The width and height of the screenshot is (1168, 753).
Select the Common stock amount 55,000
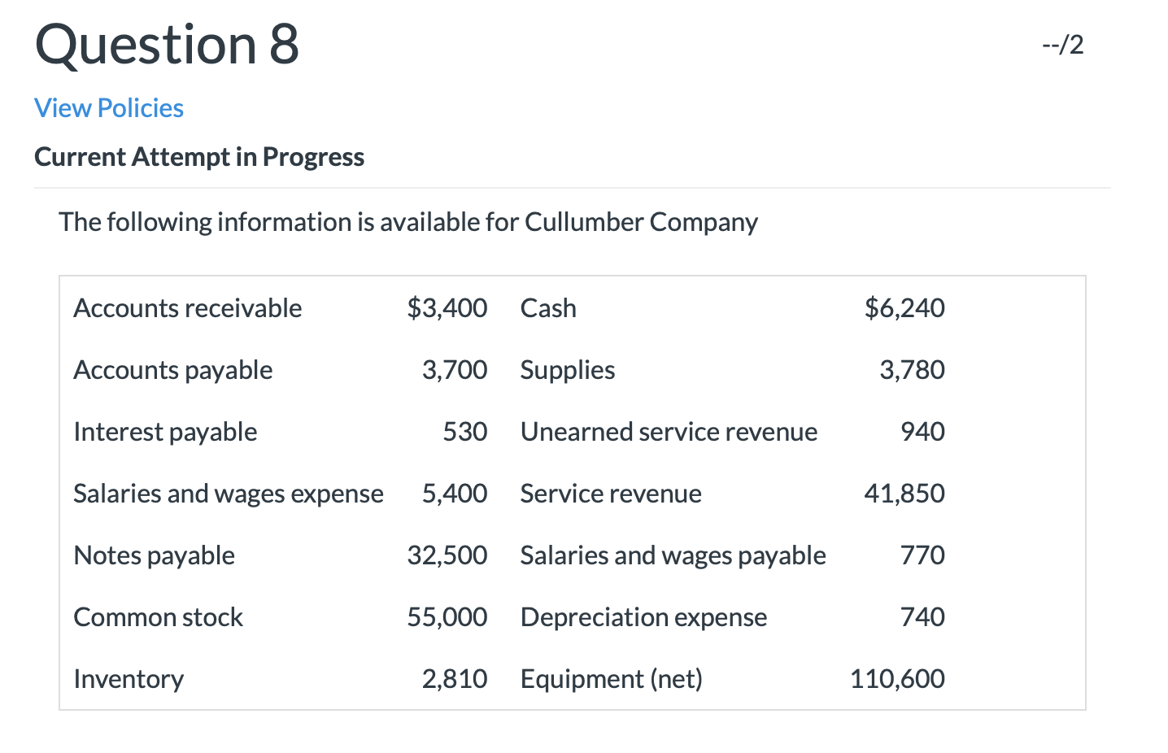point(447,617)
